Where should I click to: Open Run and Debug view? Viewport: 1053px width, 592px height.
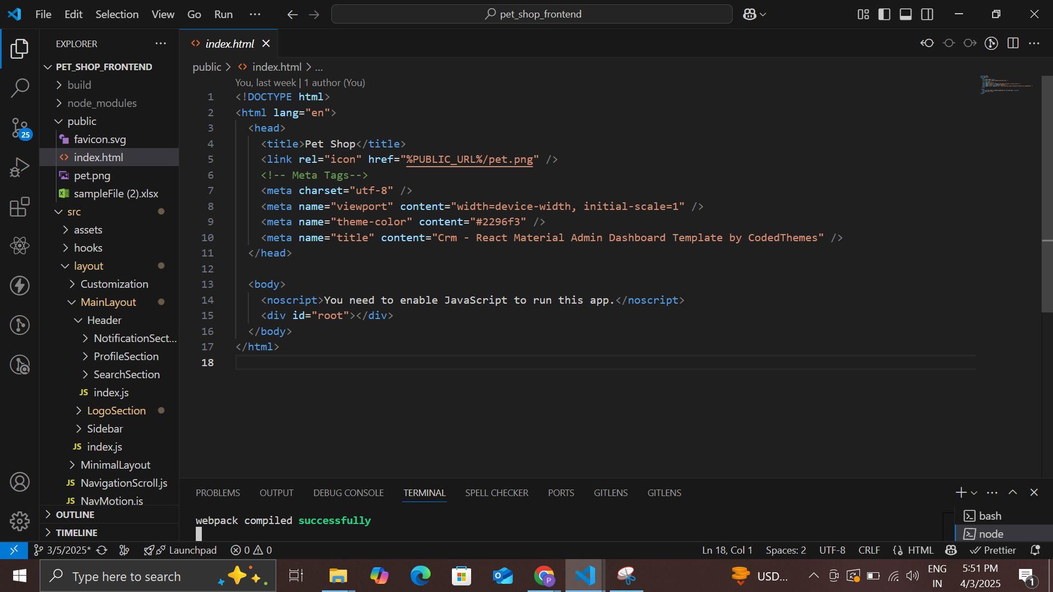click(20, 167)
